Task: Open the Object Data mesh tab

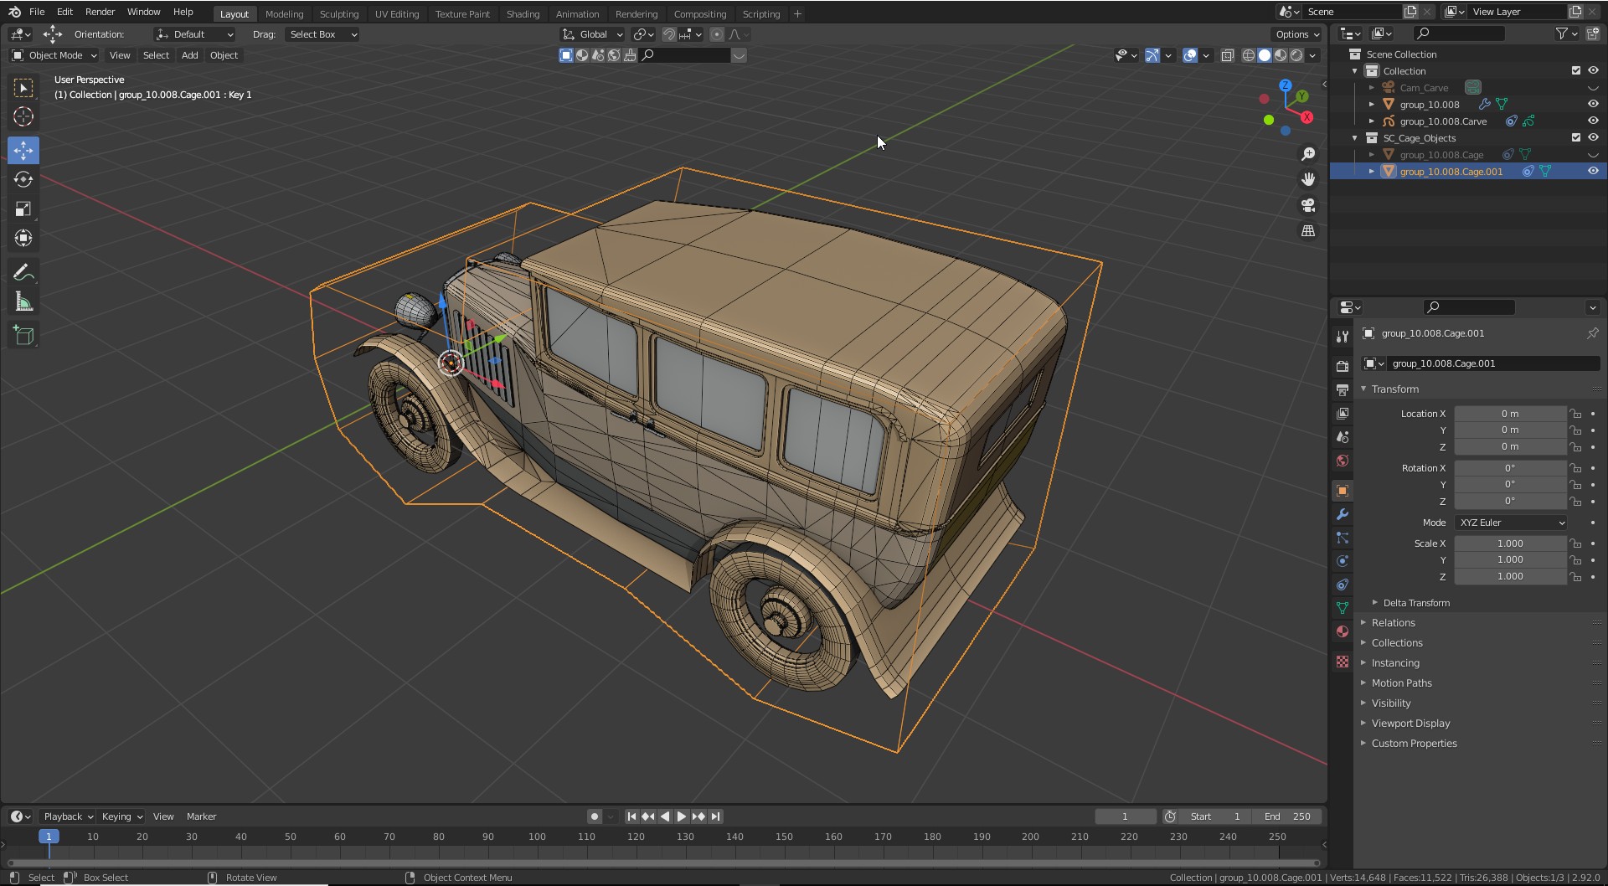Action: 1343,608
